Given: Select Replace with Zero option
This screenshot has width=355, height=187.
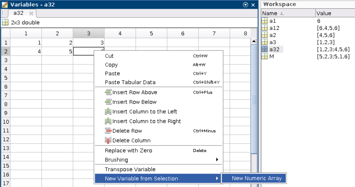Looking at the screenshot, I should pyautogui.click(x=128, y=150).
